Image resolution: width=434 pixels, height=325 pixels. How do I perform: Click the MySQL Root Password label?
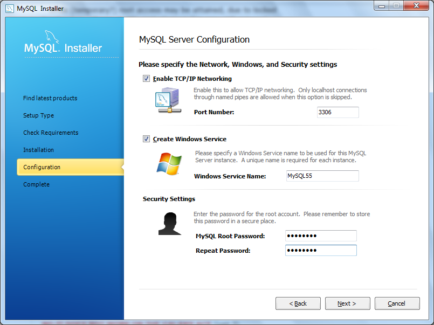(x=230, y=236)
